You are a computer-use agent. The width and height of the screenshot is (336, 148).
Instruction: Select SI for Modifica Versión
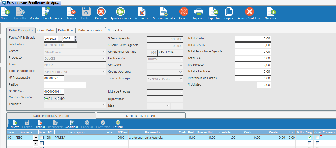(46, 99)
